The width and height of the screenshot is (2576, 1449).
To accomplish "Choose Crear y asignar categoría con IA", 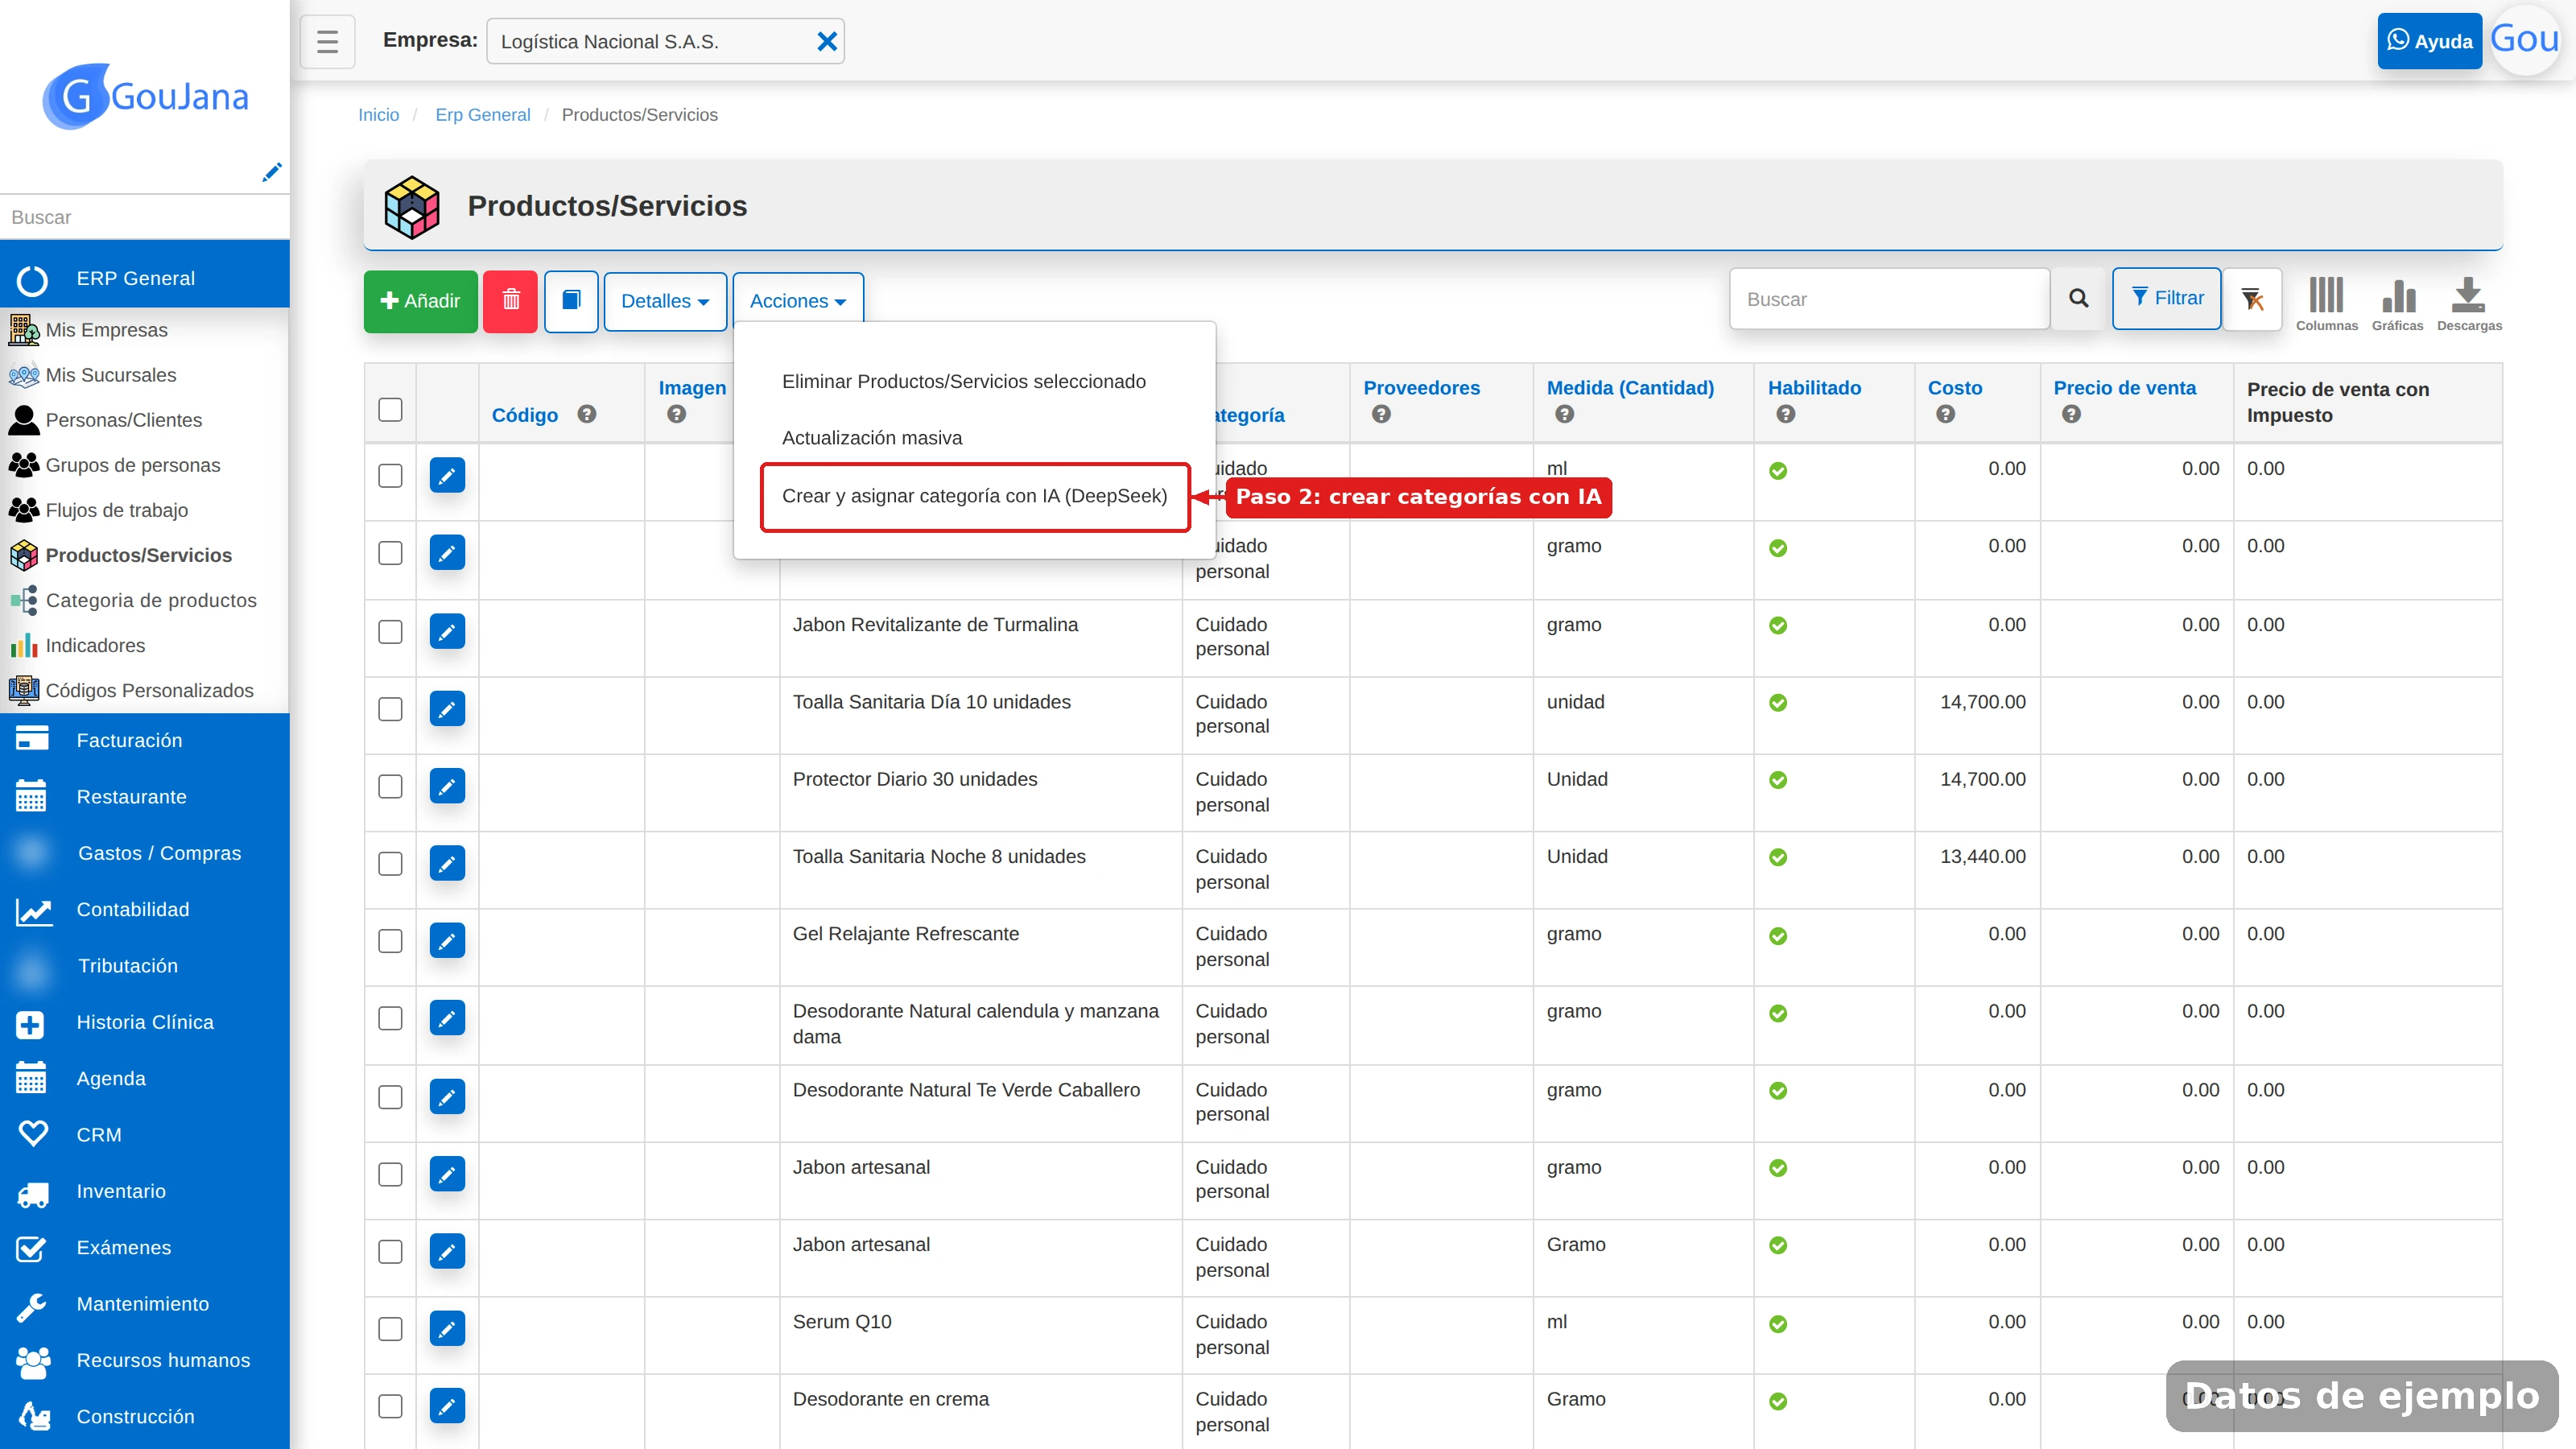I will click(x=975, y=496).
